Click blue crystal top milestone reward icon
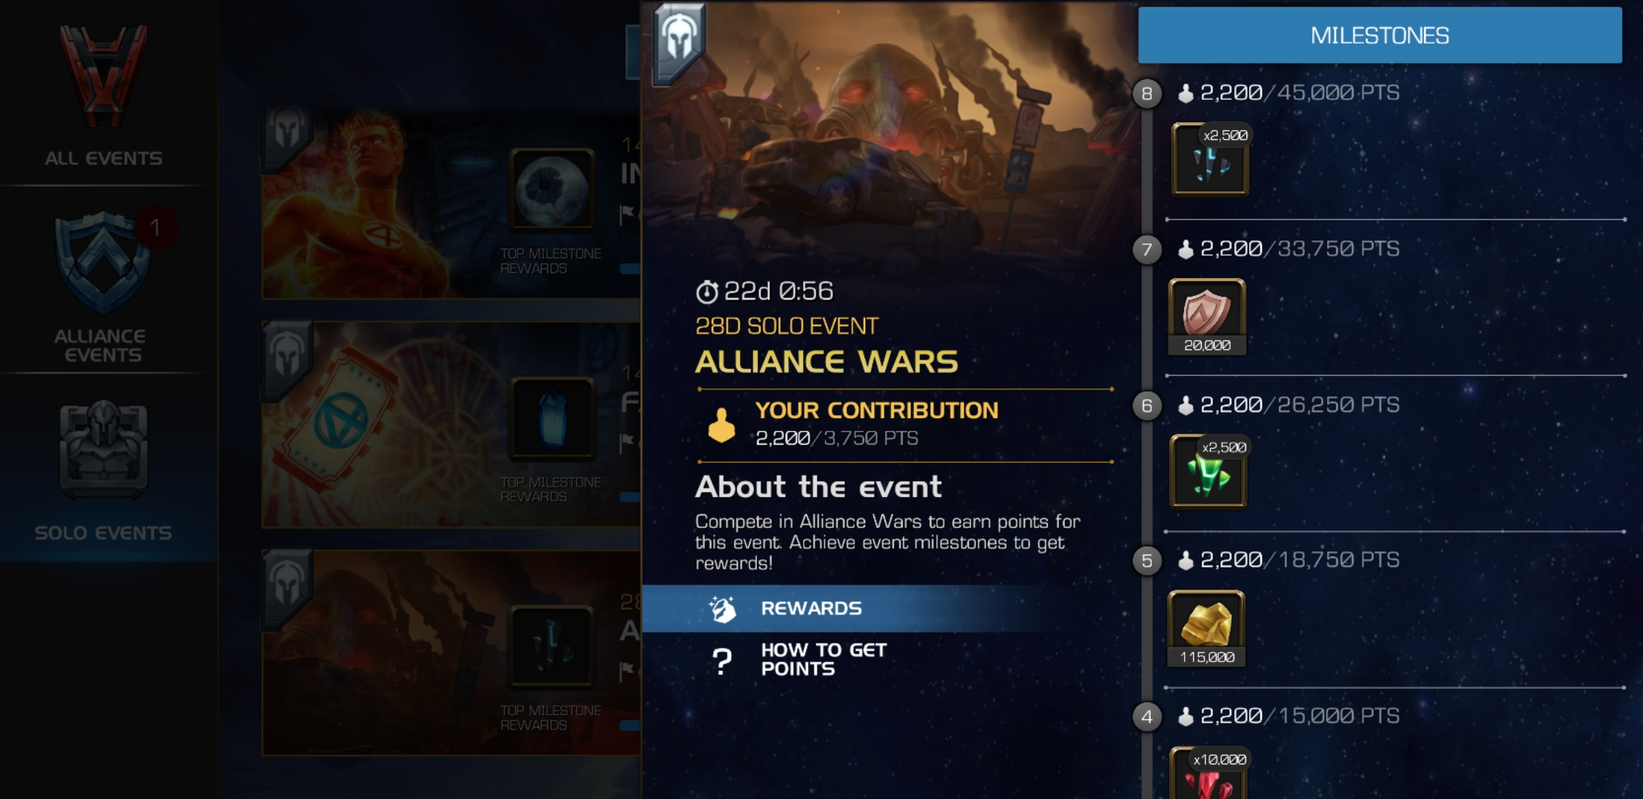Screen dimensions: 1643x799 point(552,419)
